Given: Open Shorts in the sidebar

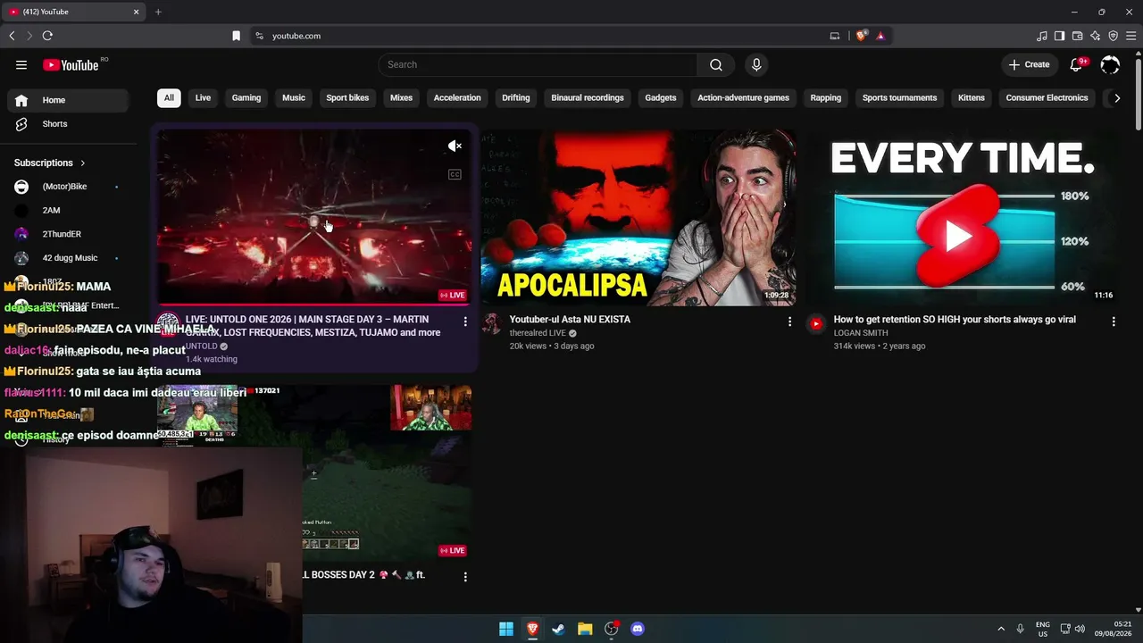Looking at the screenshot, I should 67,124.
